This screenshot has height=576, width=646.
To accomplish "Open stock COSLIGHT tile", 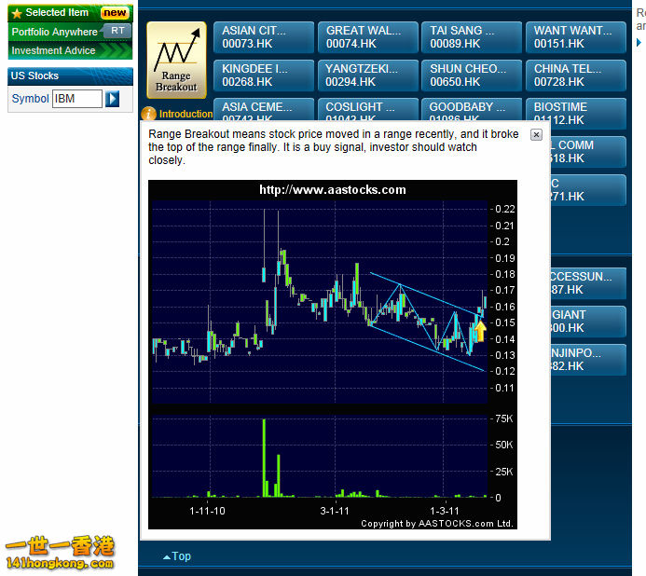I will click(x=368, y=110).
